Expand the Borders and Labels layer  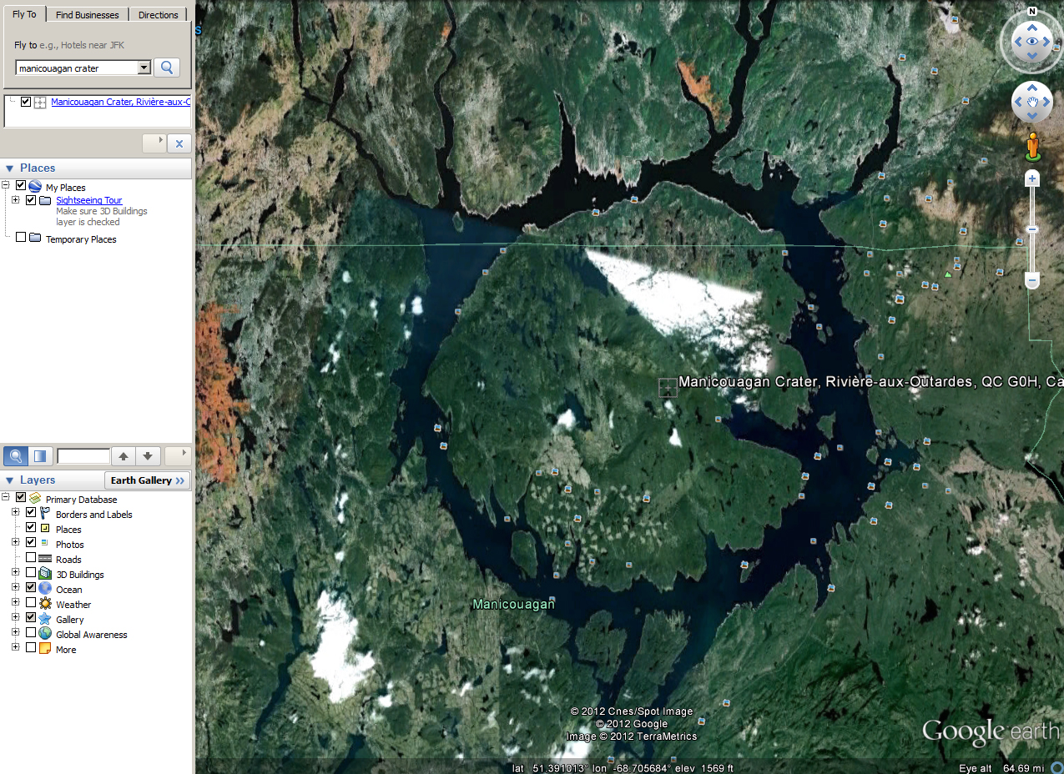tap(16, 514)
